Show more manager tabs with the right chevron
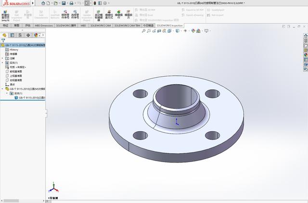Screen dimensions: 308x203 coord(43,35)
